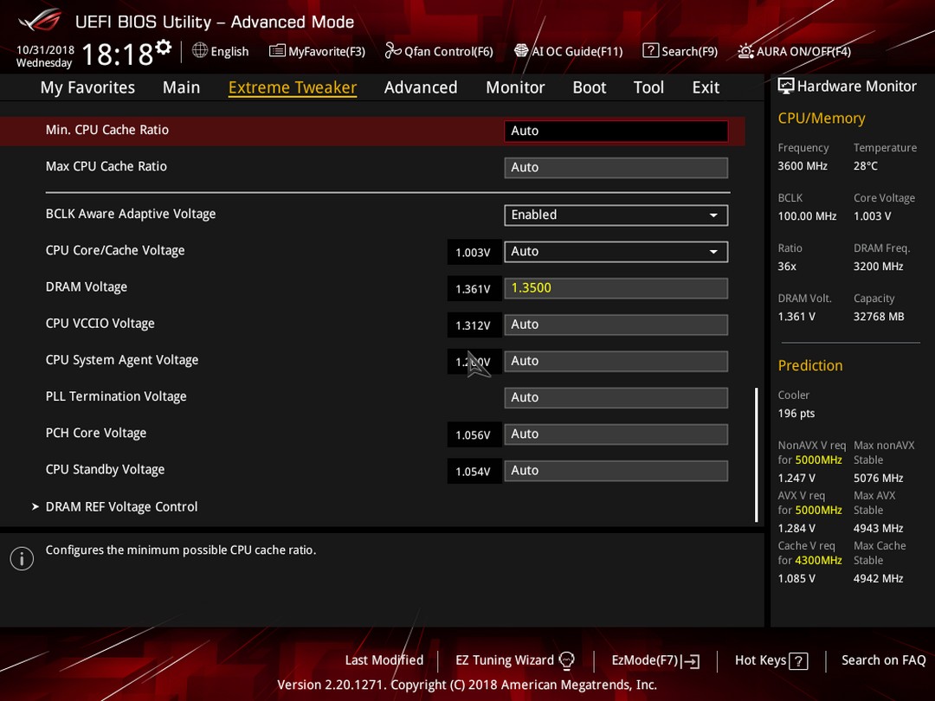Launch AI OC Guide icon
935x701 pixels.
point(521,51)
